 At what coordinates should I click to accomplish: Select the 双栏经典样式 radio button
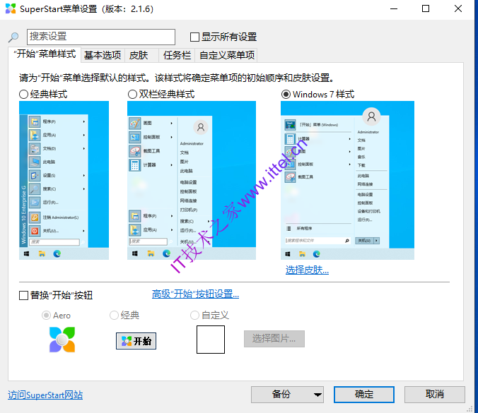[x=132, y=95]
